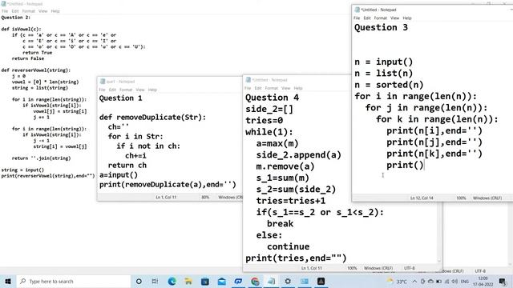This screenshot has width=513, height=288.
Task: Open File menu in Question 2 Notepad
Action: (5, 11)
